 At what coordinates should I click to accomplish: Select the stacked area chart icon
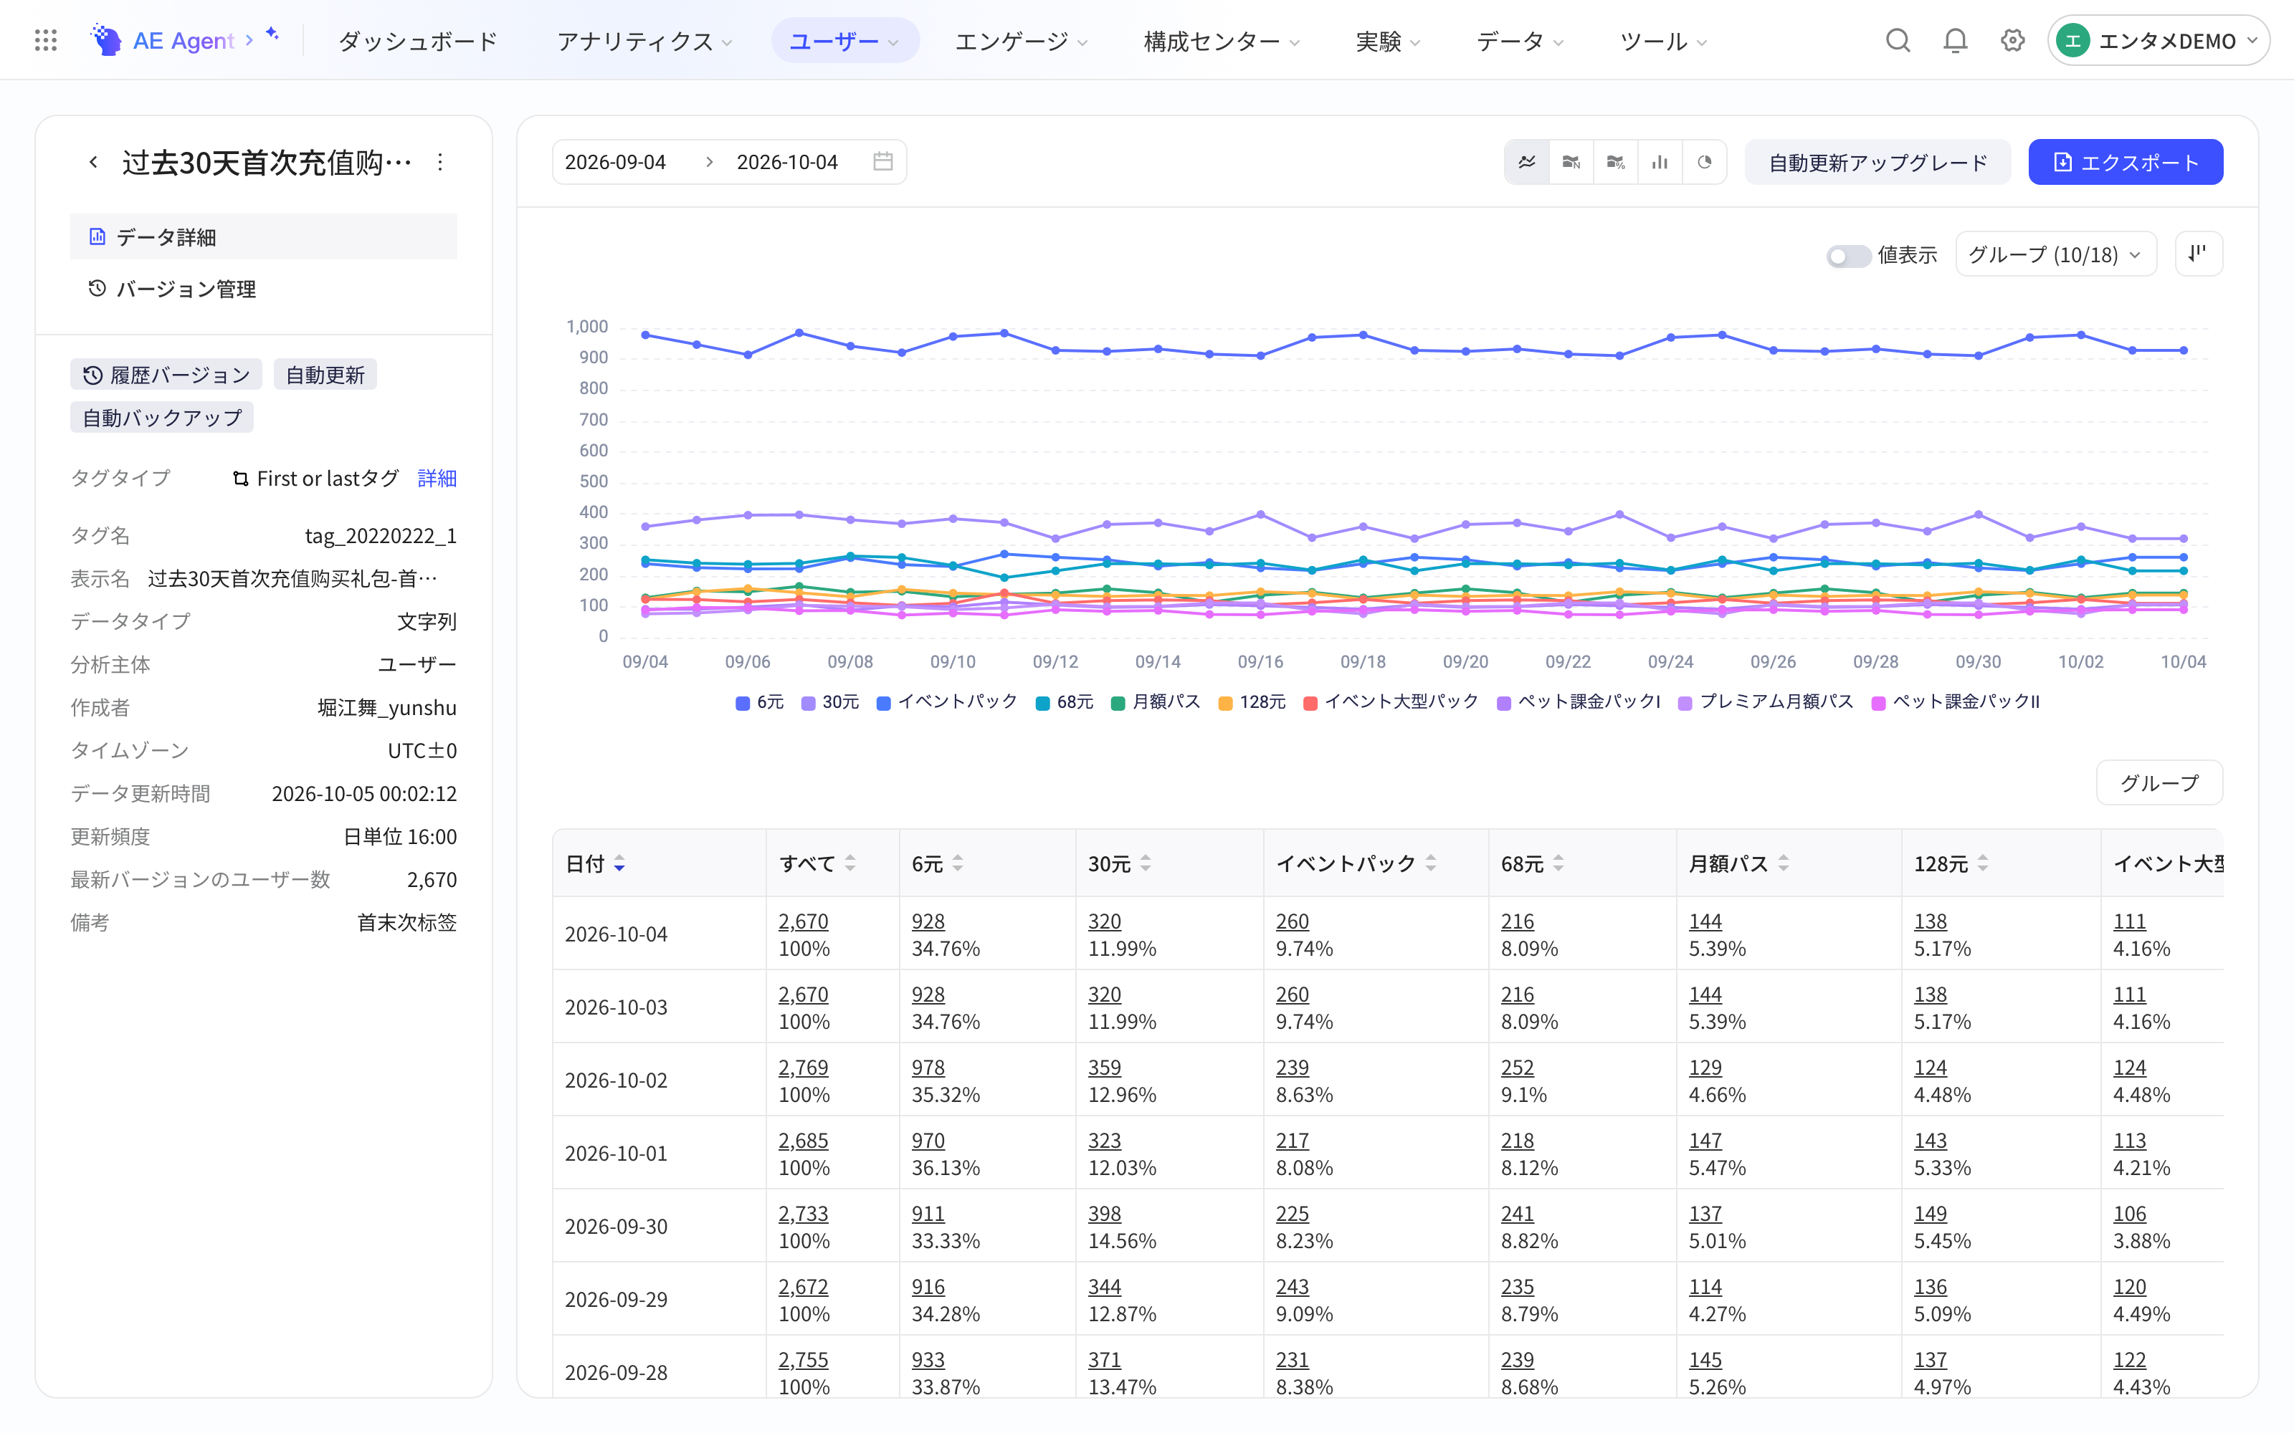(x=1571, y=162)
